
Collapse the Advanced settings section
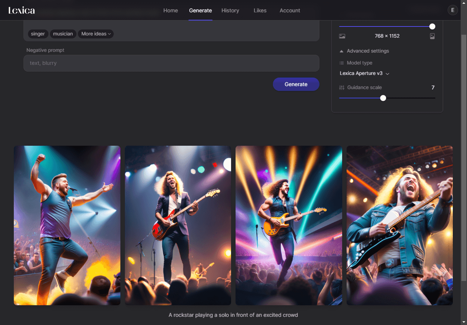(x=364, y=51)
